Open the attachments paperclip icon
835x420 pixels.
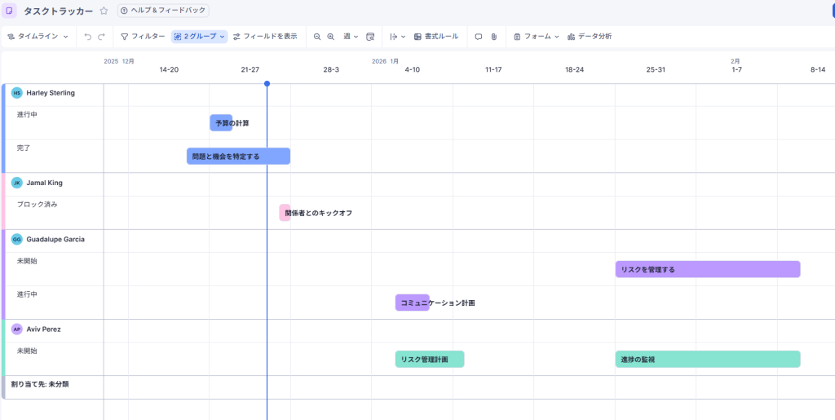493,37
